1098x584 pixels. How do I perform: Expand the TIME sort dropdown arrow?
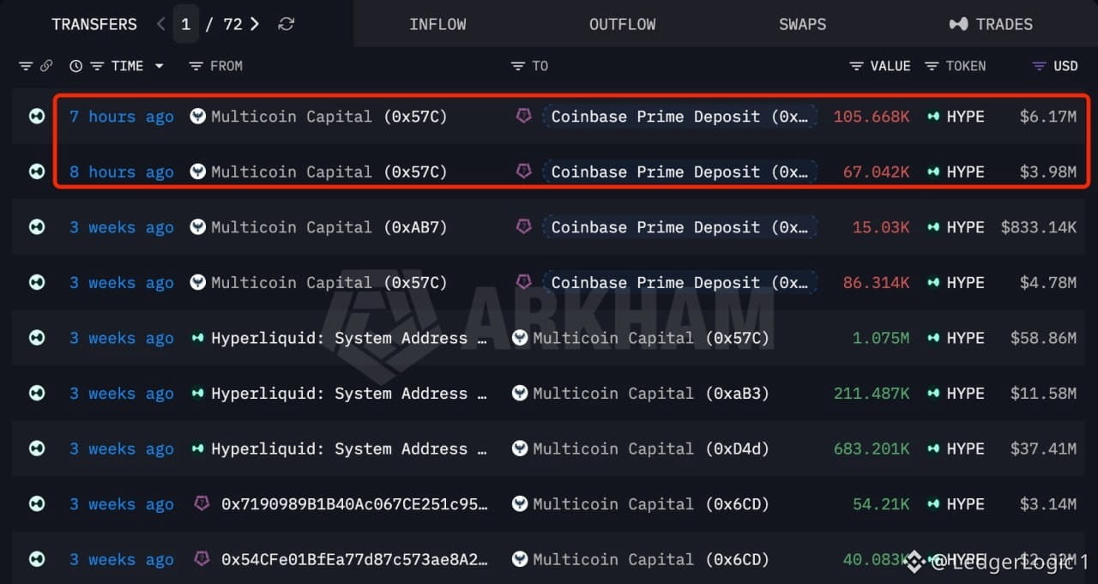159,66
